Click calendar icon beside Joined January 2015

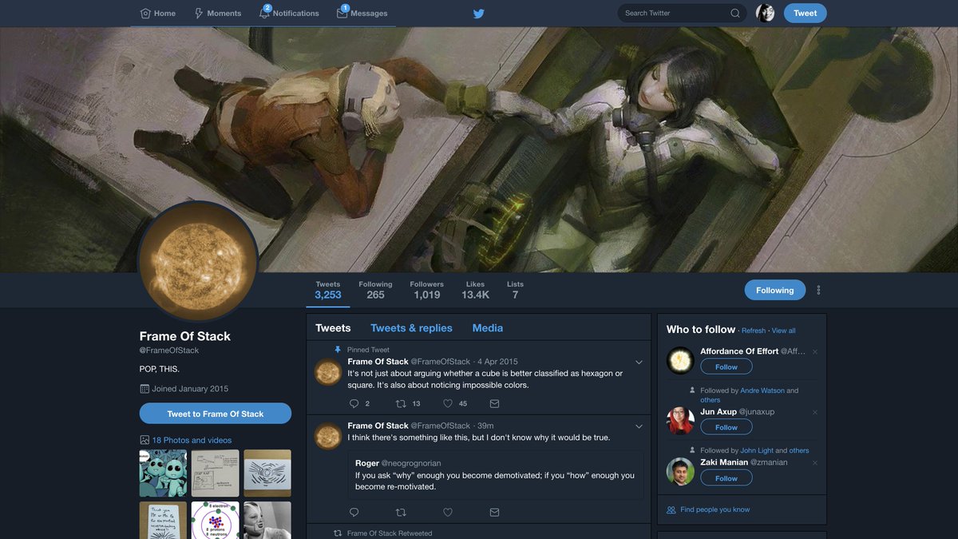coord(144,389)
